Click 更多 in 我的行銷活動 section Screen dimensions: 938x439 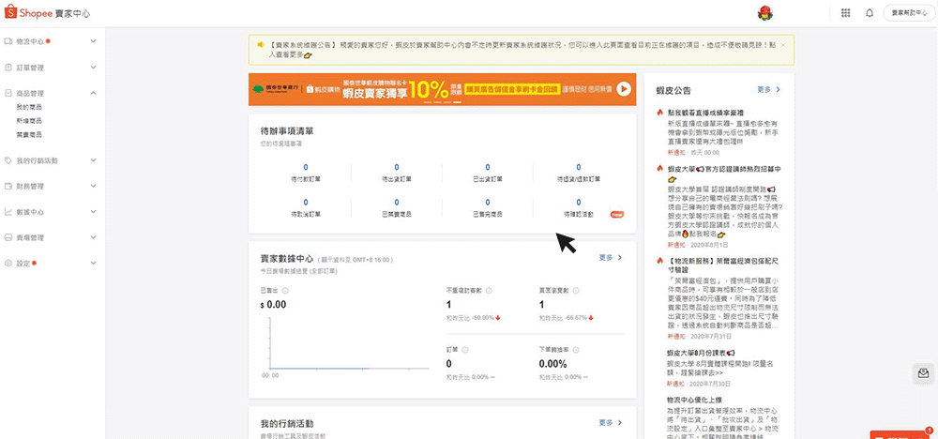[611, 423]
